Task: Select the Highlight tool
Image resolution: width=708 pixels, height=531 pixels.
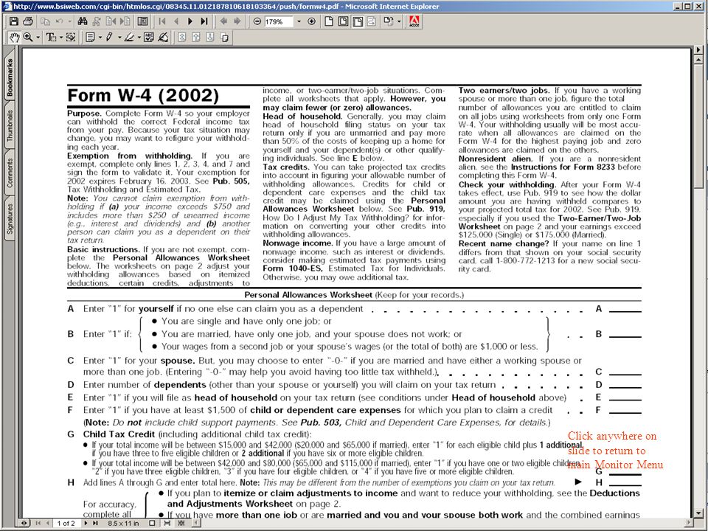Action: (x=129, y=38)
